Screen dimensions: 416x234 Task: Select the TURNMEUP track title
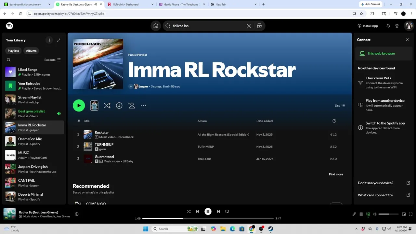pos(104,144)
